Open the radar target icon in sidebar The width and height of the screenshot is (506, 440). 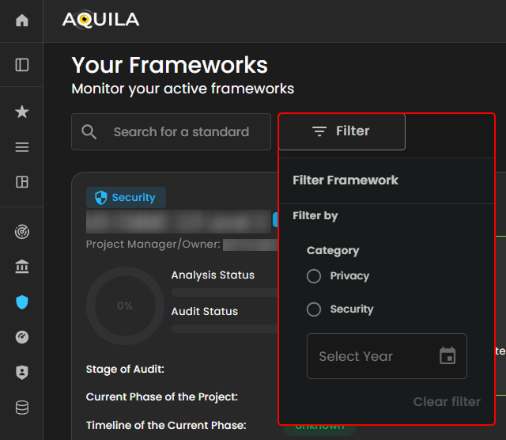(x=22, y=232)
